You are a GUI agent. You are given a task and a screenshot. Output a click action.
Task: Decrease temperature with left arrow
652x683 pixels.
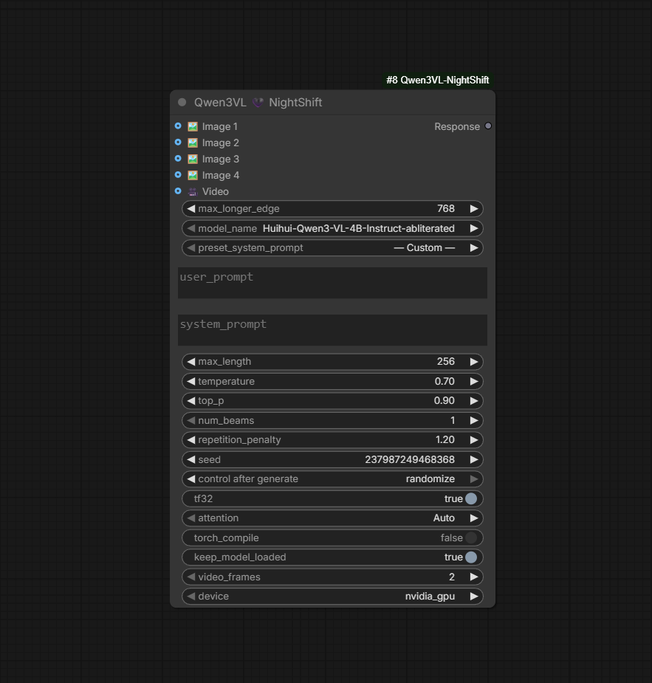point(191,382)
